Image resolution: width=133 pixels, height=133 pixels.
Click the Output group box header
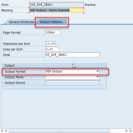(55, 66)
